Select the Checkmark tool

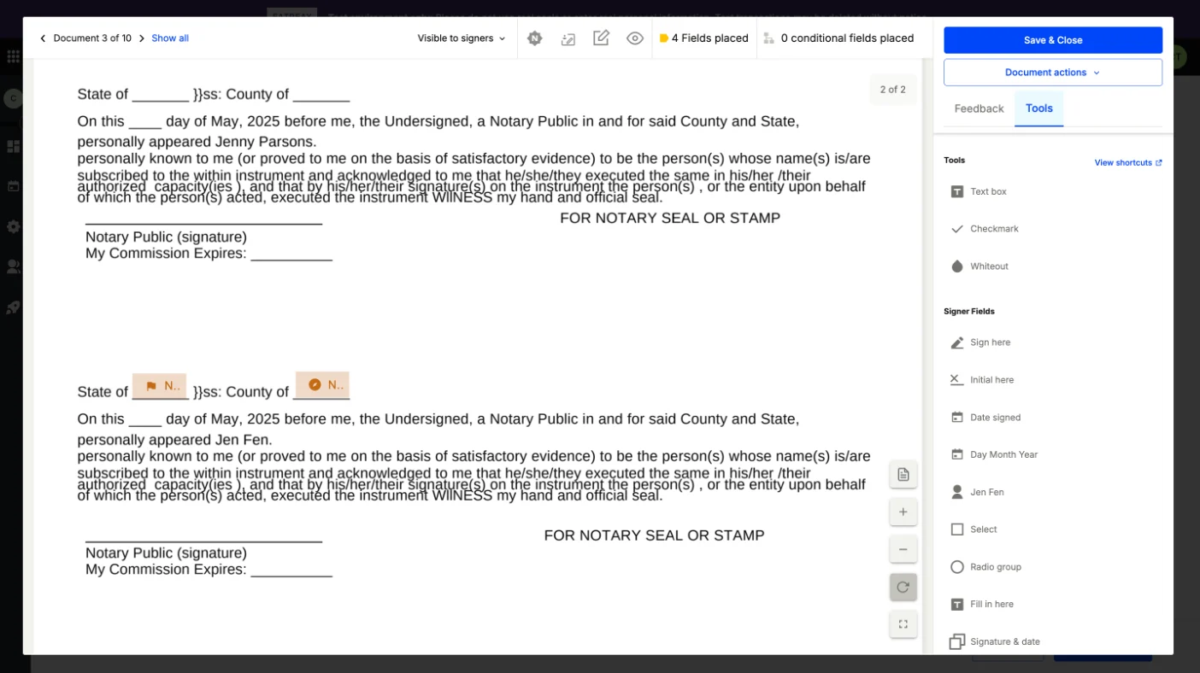tap(985, 229)
